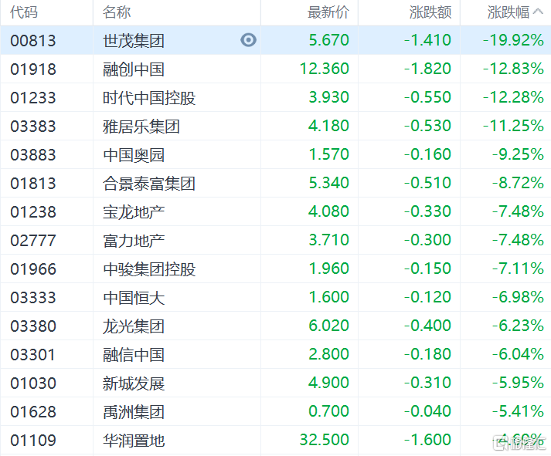Open 中国奥园 stock details
The height and width of the screenshot is (456, 551).
[x=134, y=155]
